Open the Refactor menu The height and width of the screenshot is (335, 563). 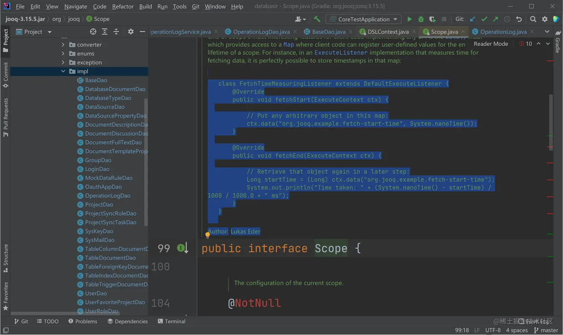tap(123, 6)
